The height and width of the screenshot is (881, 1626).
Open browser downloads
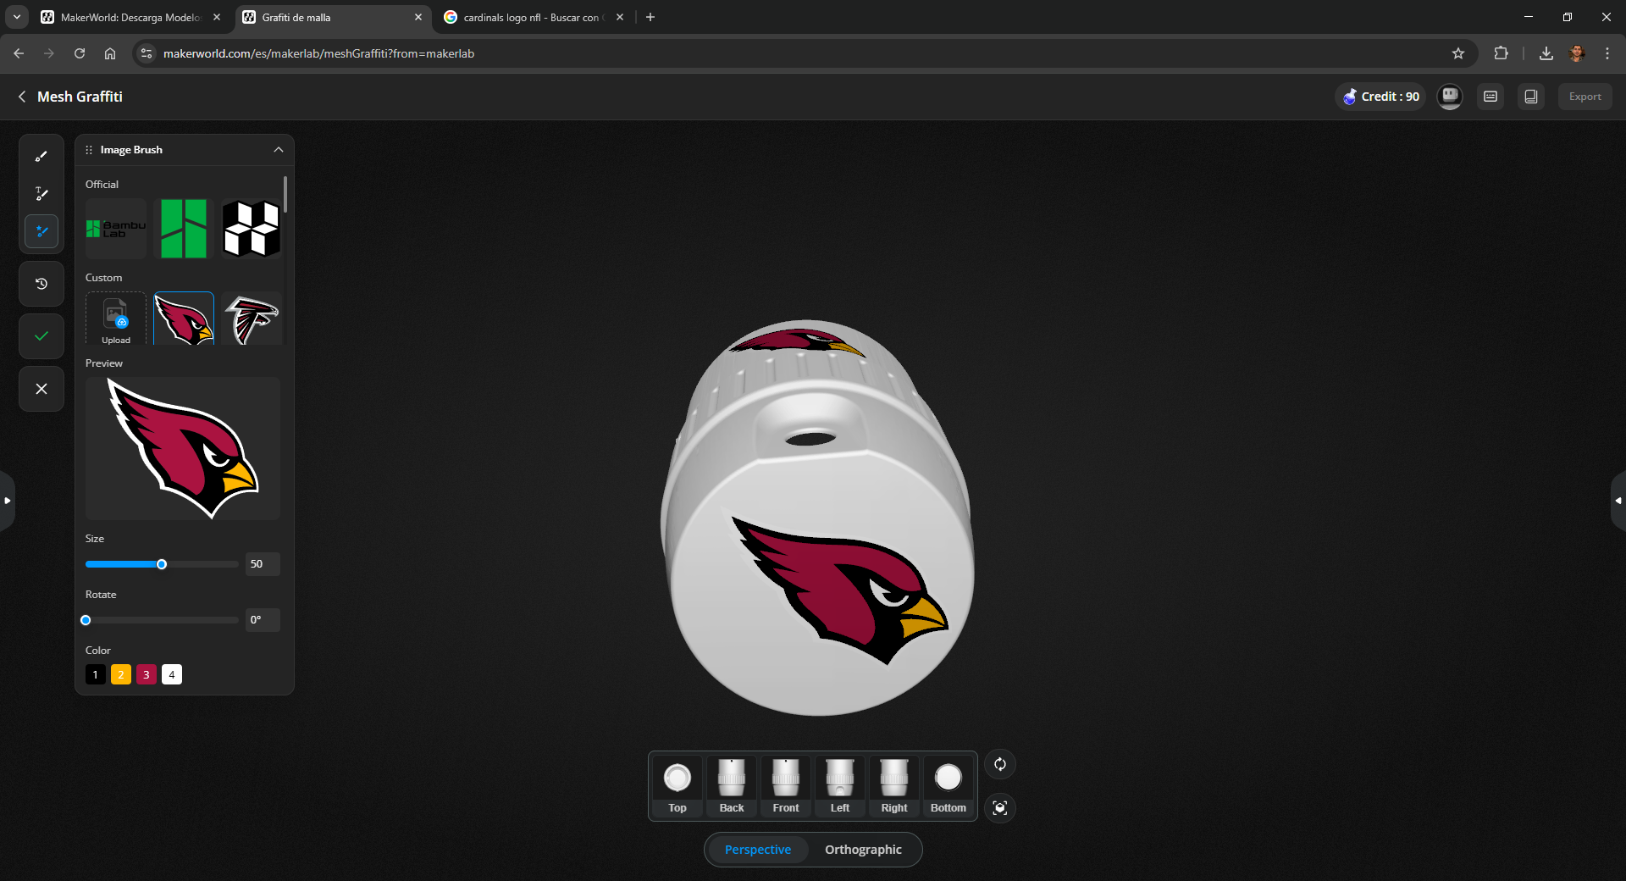(x=1546, y=53)
